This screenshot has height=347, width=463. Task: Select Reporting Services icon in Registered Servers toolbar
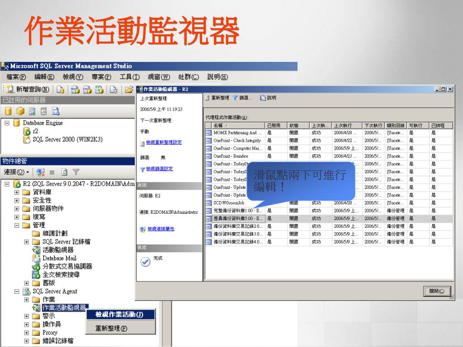pyautogui.click(x=32, y=111)
